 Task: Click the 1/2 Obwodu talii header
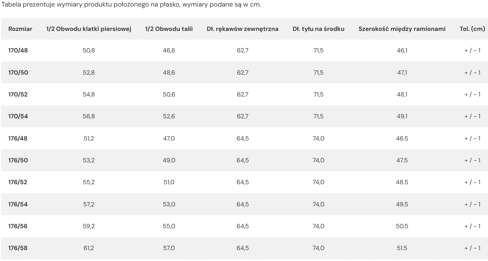coord(169,29)
